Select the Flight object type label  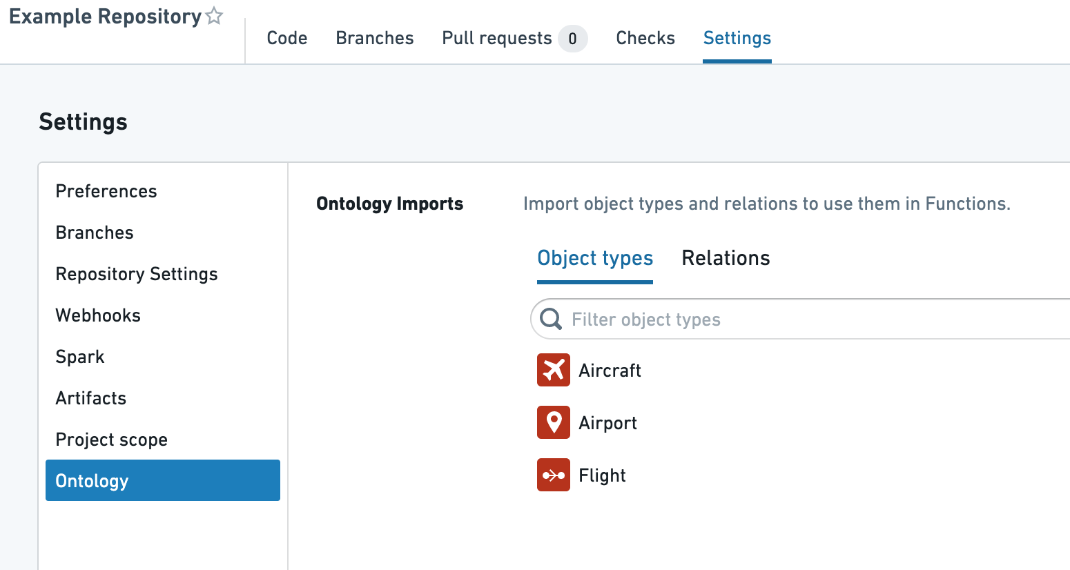602,475
